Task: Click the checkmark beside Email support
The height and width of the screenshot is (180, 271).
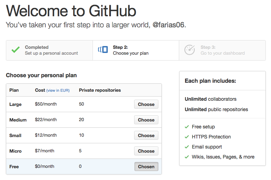Action: [x=187, y=147]
